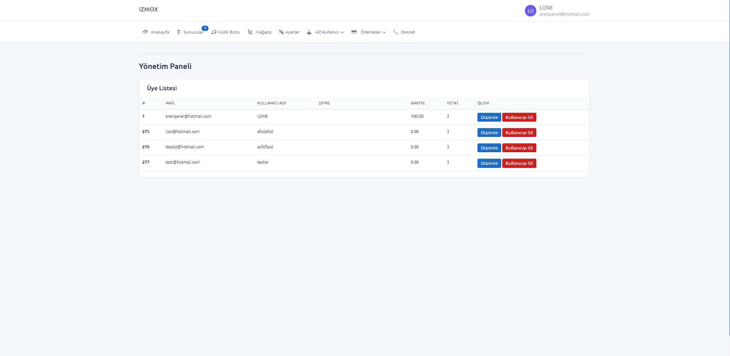Click the IZMOX brand logo text

point(149,10)
